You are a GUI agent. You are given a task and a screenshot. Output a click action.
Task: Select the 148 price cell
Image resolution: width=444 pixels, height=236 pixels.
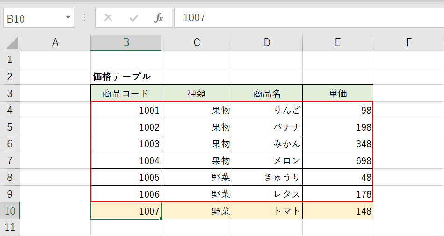click(337, 211)
